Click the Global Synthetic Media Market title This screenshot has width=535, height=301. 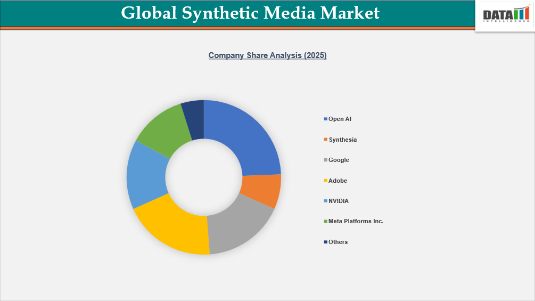click(250, 13)
